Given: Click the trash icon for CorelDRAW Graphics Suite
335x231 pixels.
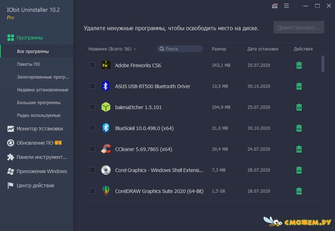Looking at the screenshot, I should click(x=299, y=191).
